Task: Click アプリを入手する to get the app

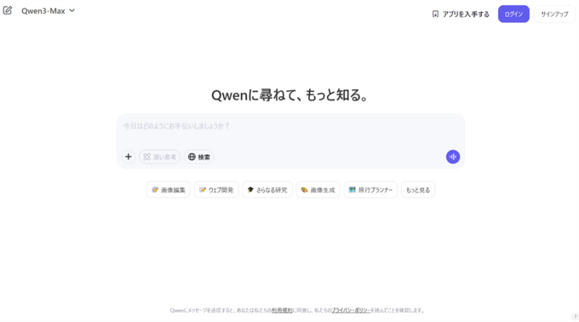Action: (461, 14)
